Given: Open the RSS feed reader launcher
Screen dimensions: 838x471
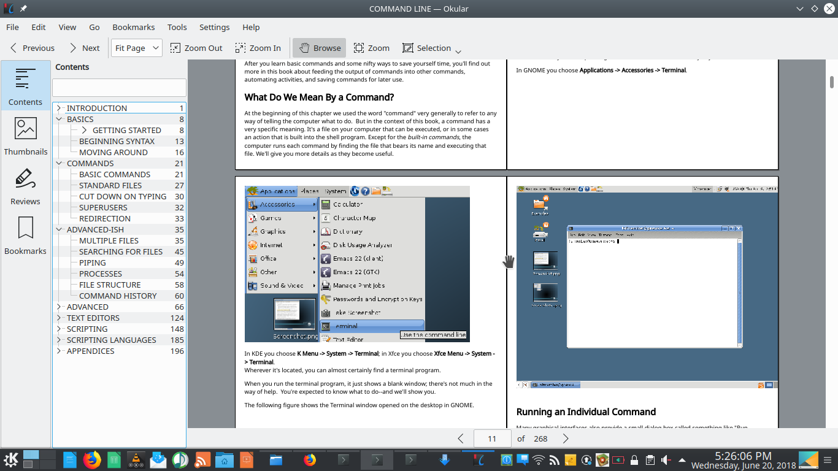Looking at the screenshot, I should coord(202,459).
